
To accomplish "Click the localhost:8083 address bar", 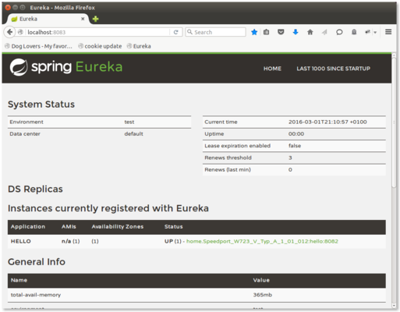I will click(97, 32).
